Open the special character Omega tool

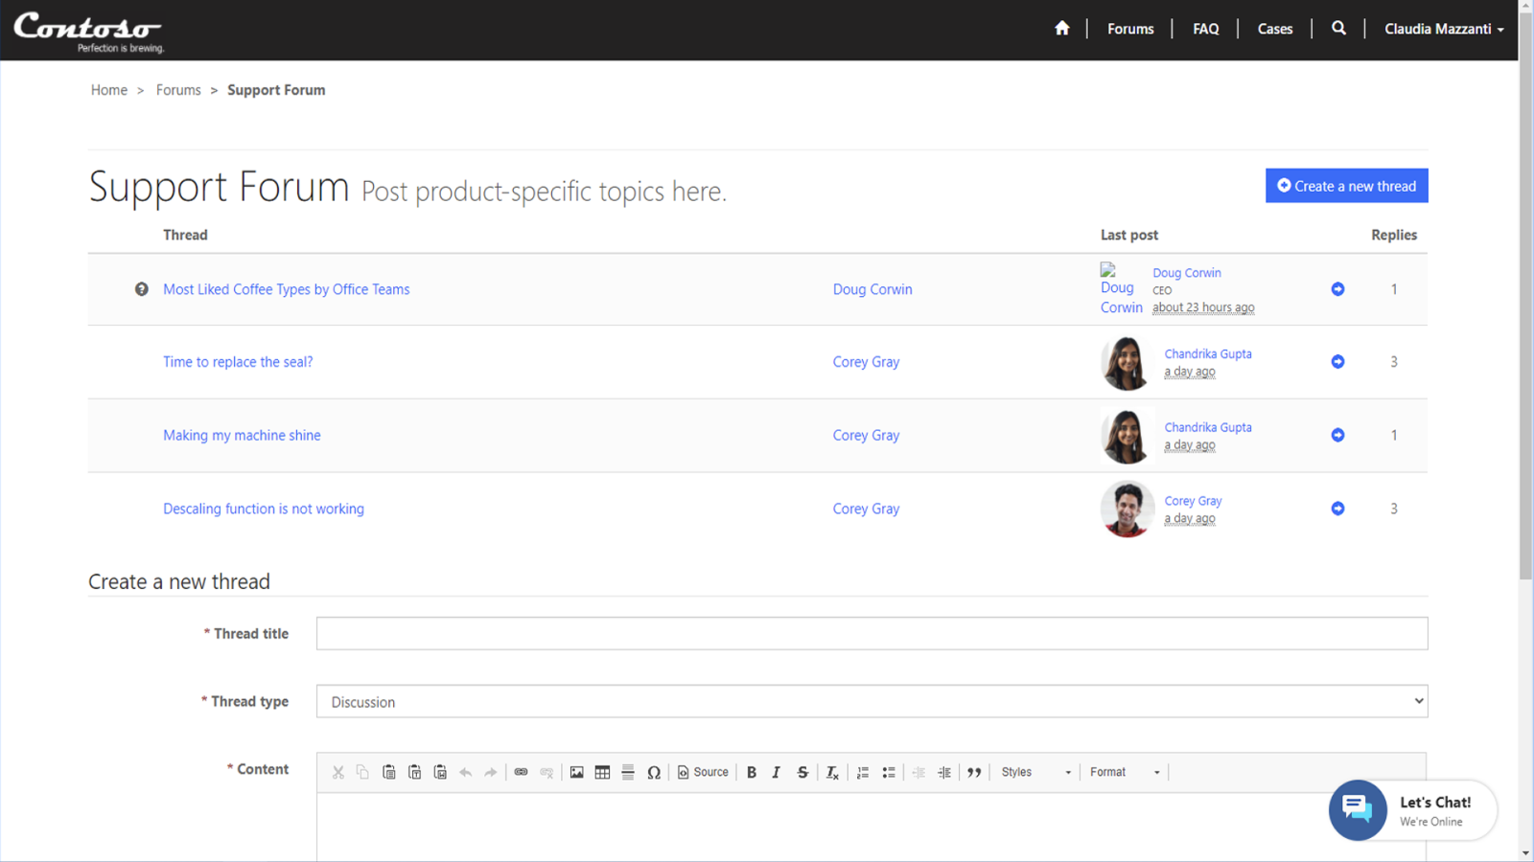654,772
